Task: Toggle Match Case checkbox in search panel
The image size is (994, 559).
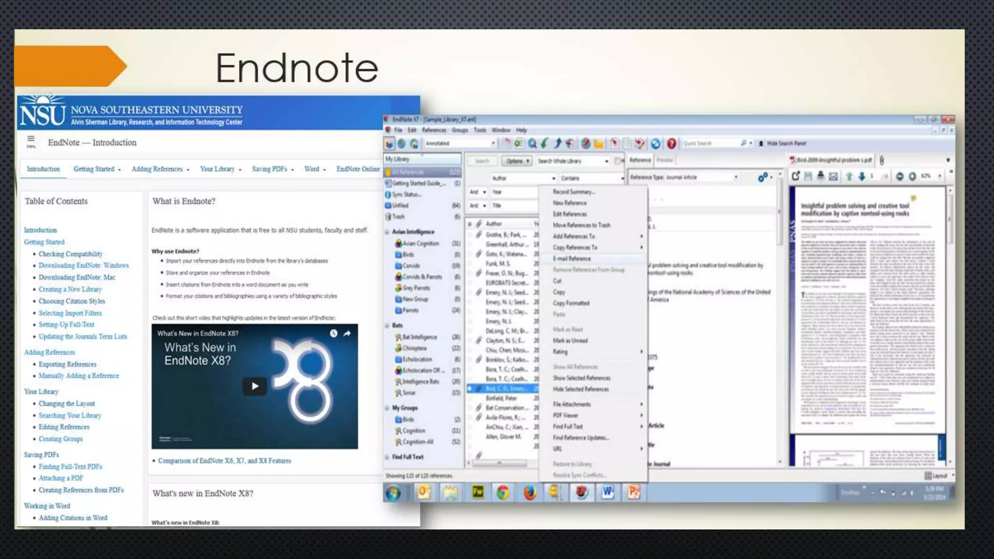Action: [x=617, y=161]
